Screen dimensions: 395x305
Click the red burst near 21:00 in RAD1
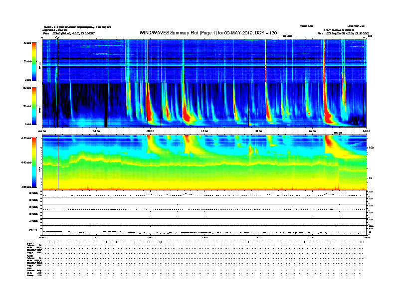point(327,115)
